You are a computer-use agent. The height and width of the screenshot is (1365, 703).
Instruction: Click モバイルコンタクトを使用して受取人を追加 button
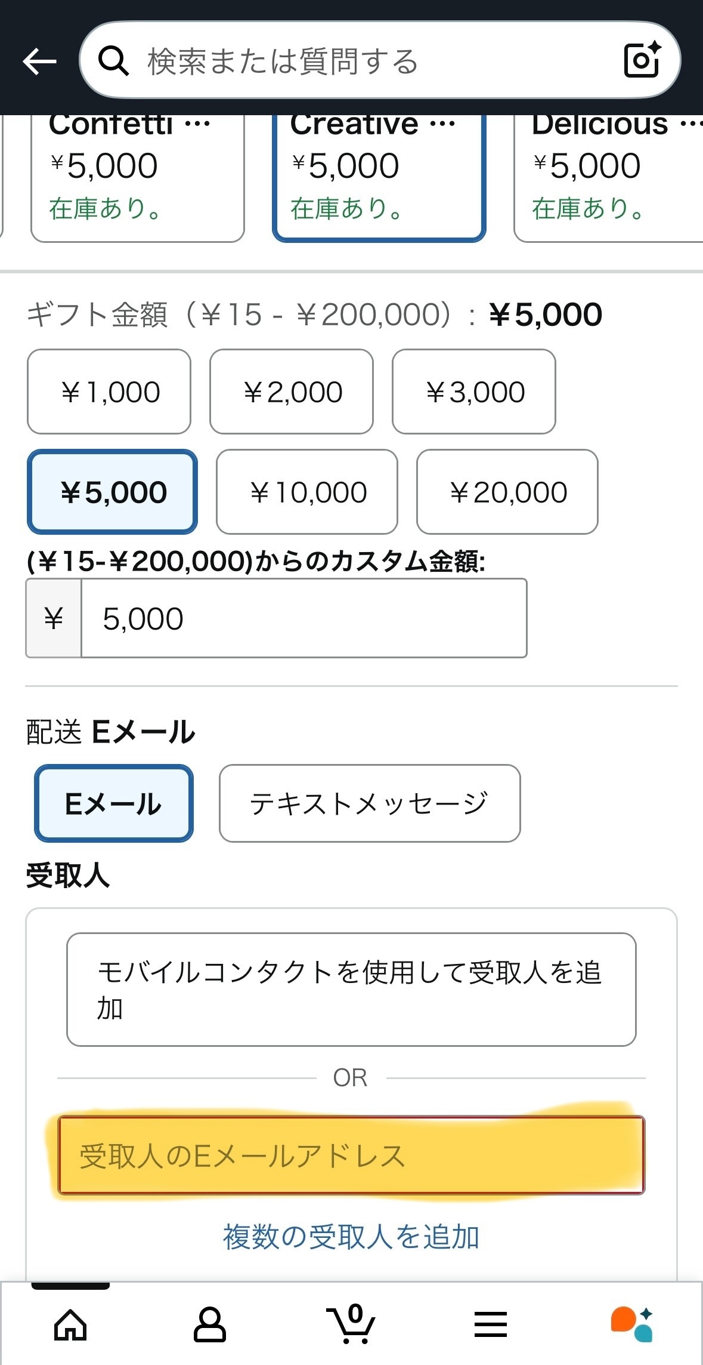click(x=351, y=989)
